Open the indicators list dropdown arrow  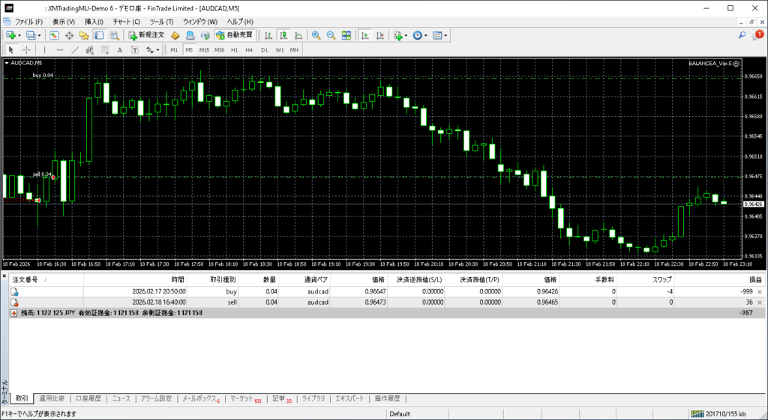(x=406, y=35)
